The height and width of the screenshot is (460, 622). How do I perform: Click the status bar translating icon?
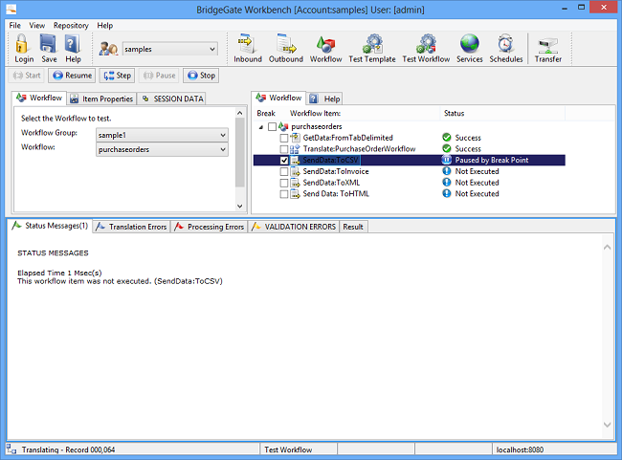[x=11, y=449]
